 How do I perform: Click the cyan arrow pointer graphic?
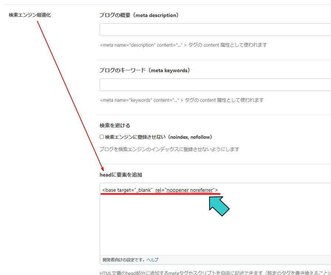tap(219, 206)
